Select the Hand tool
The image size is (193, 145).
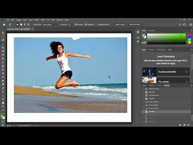click(3, 103)
